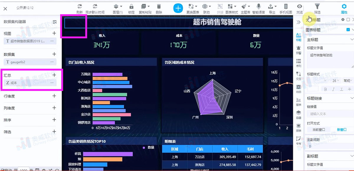354x171 pixels.
Task: Expand the 主标题 section chevron
Action: click(352, 39)
